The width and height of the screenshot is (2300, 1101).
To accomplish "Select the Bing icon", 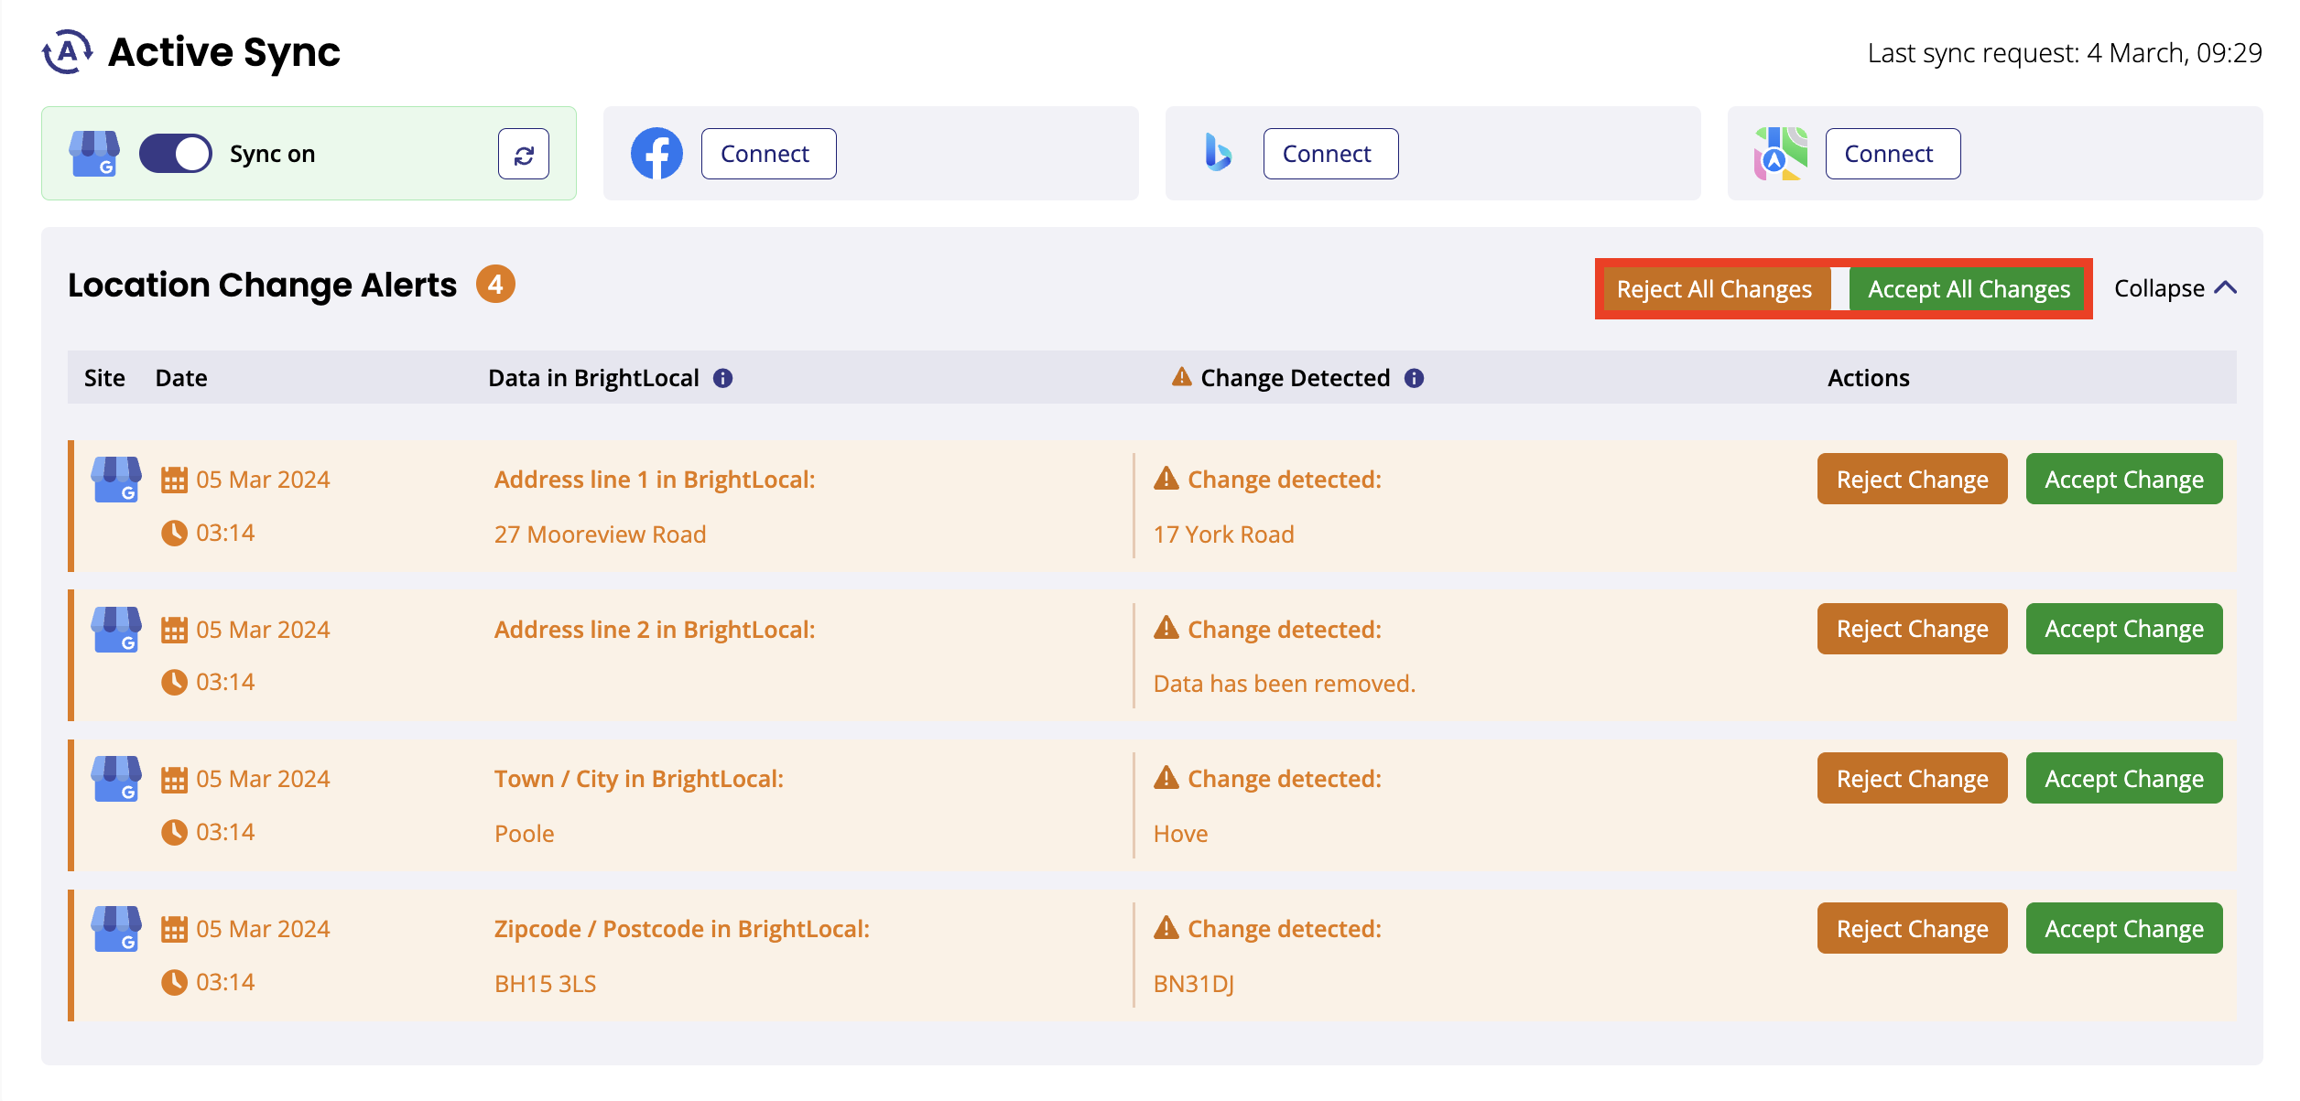I will 1218,154.
